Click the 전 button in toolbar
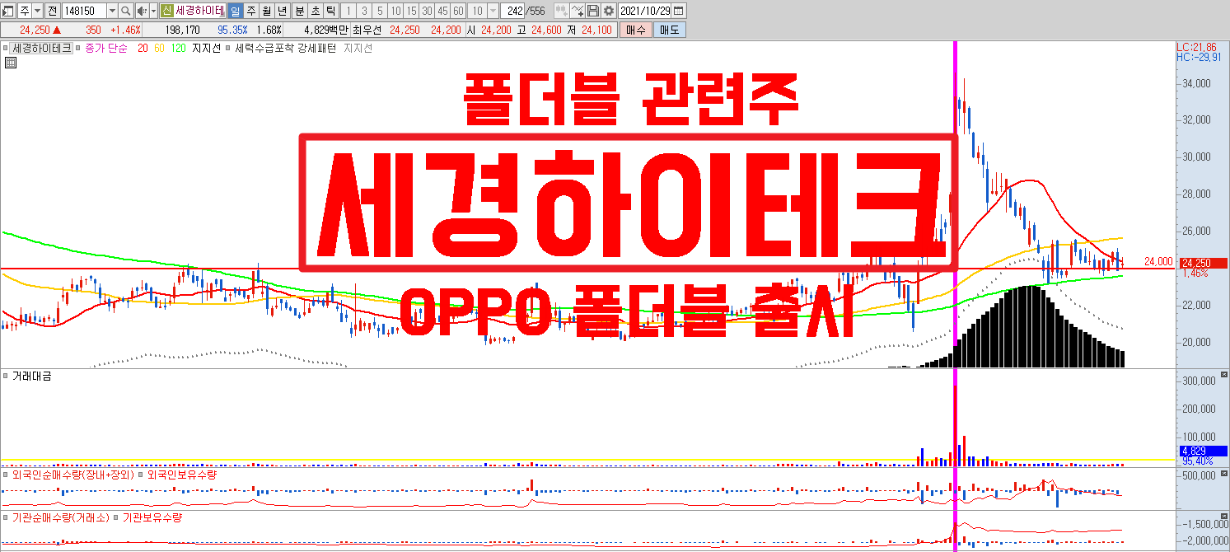 coord(53,11)
